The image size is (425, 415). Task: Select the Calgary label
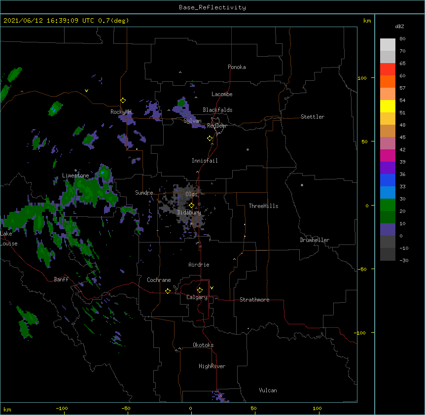(197, 297)
